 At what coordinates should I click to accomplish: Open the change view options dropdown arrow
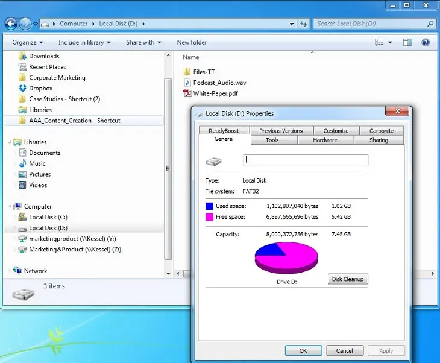pyautogui.click(x=391, y=42)
